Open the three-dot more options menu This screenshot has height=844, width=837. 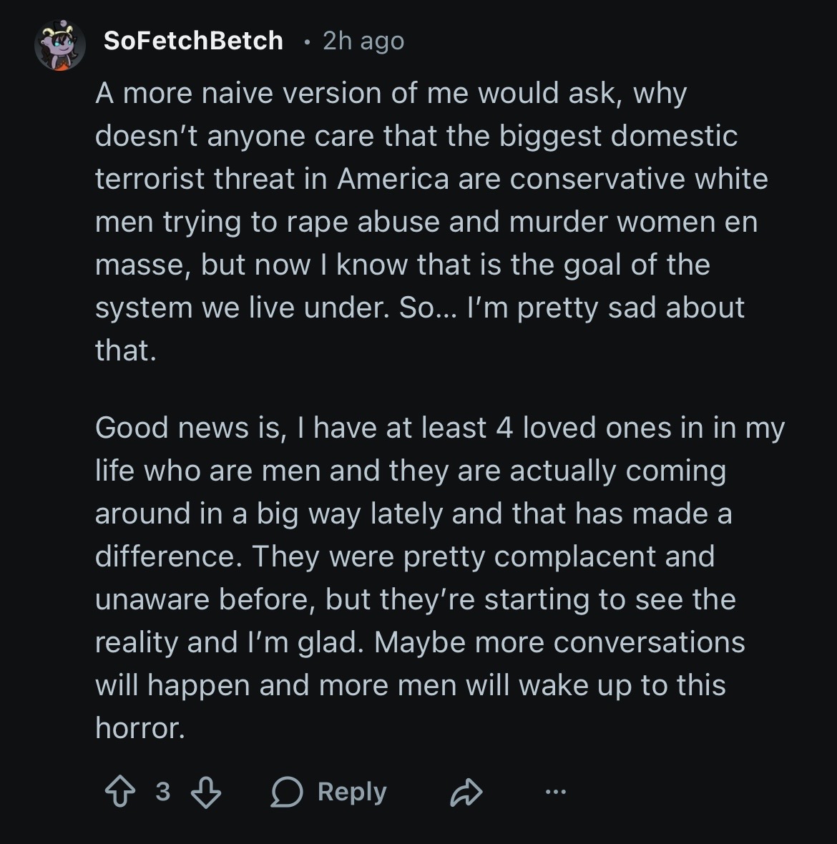point(555,792)
